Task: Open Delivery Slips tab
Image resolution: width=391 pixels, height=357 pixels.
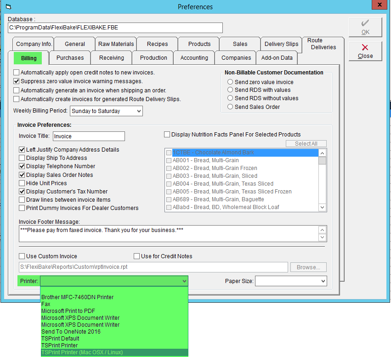Action: pyautogui.click(x=281, y=44)
